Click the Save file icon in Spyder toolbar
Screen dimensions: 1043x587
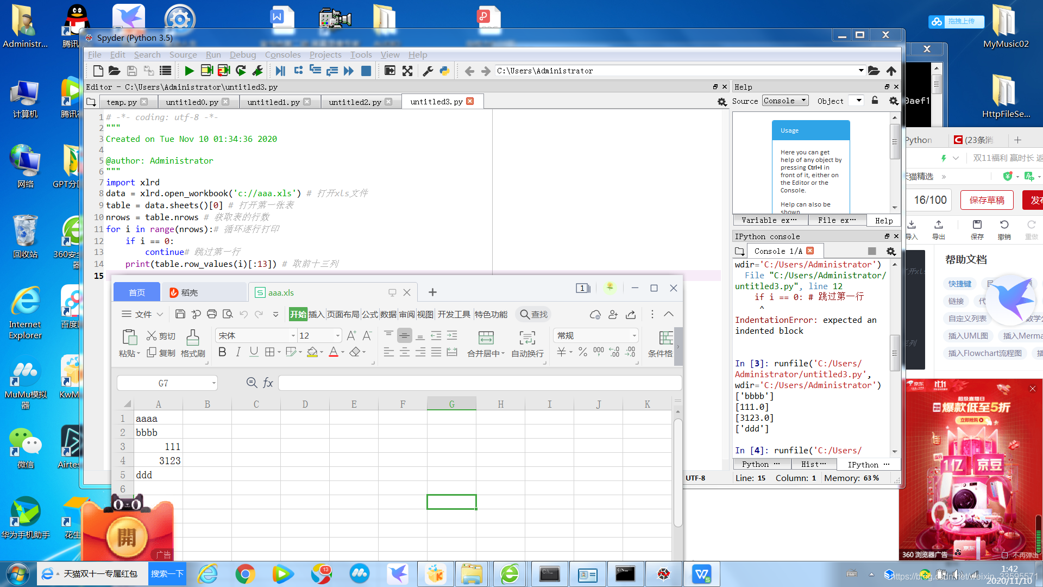pos(131,70)
